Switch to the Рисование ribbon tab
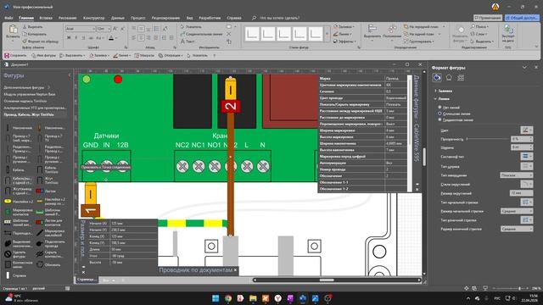The height and width of the screenshot is (305, 543). (x=68, y=18)
